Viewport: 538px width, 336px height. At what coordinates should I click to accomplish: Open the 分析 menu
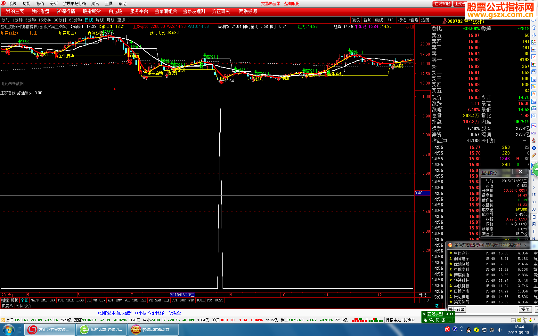point(54,4)
